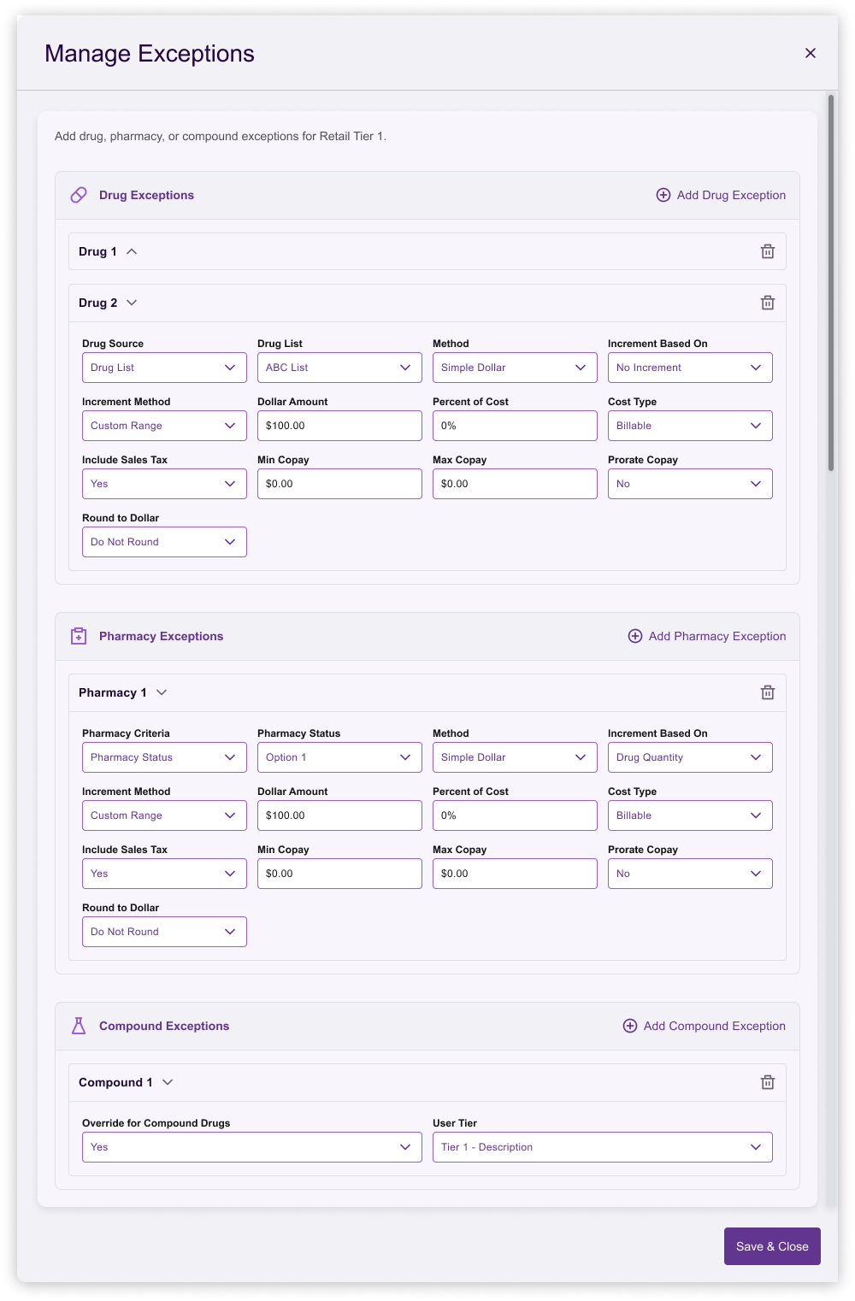Add a new drug exception
This screenshot has height=1301, width=855.
tap(721, 195)
